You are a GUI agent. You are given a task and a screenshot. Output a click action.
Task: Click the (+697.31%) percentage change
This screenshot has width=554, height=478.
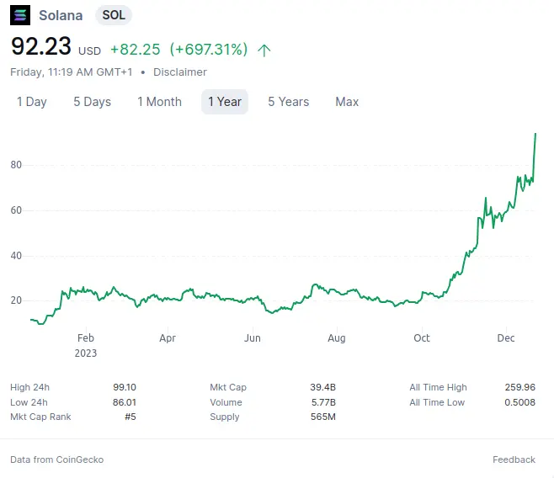[x=209, y=50]
